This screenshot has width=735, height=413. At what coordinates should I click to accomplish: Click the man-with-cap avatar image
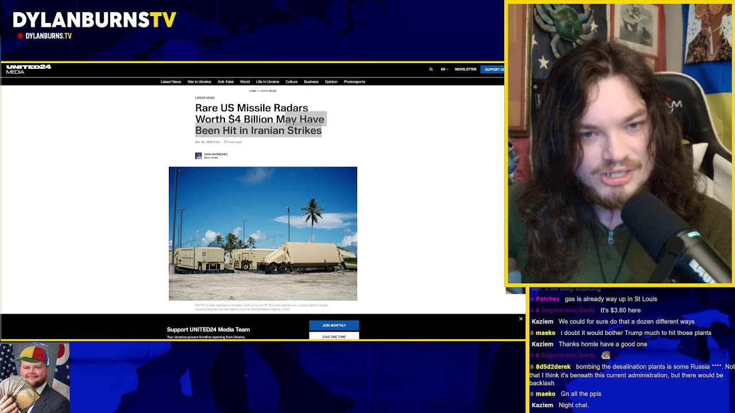(x=34, y=378)
